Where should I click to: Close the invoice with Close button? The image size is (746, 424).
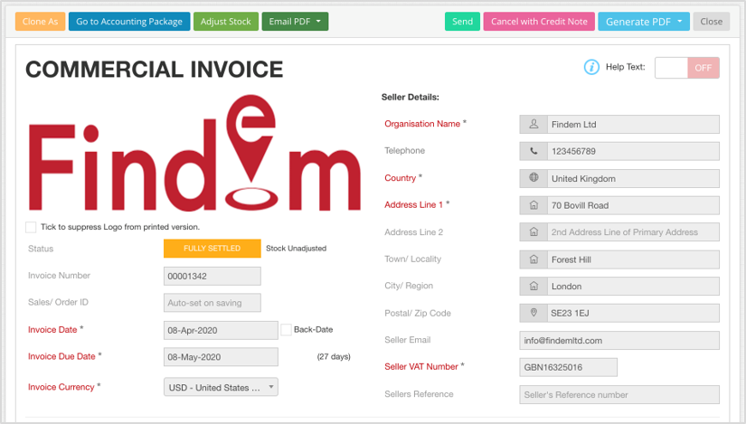pyautogui.click(x=712, y=22)
